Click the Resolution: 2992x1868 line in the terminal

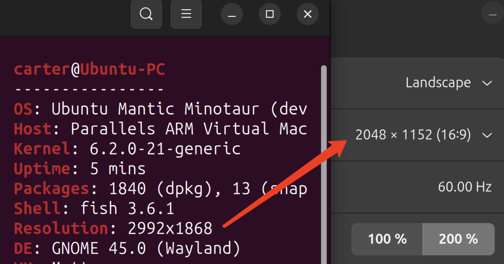pos(113,228)
